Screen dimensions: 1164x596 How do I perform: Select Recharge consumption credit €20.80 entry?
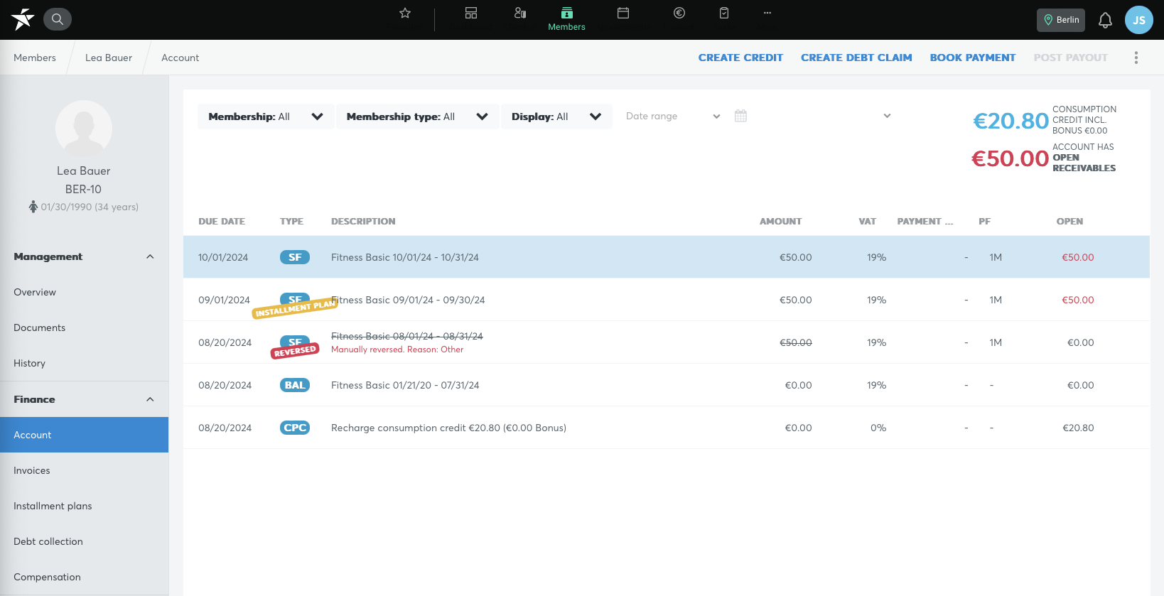click(448, 428)
